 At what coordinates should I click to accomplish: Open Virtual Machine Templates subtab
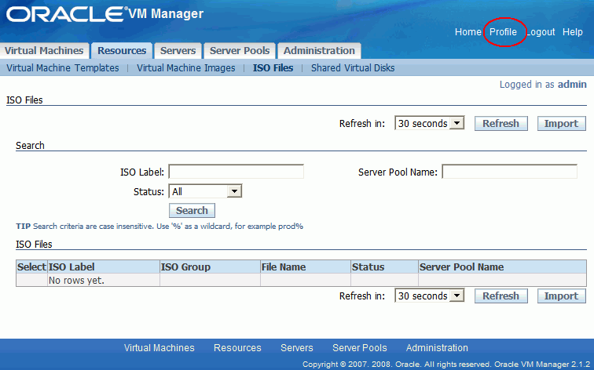click(x=63, y=68)
